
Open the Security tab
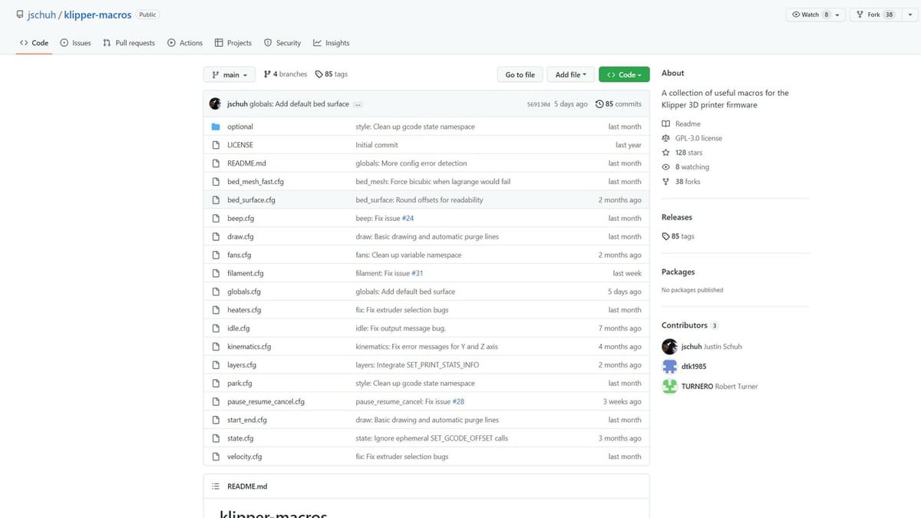282,43
